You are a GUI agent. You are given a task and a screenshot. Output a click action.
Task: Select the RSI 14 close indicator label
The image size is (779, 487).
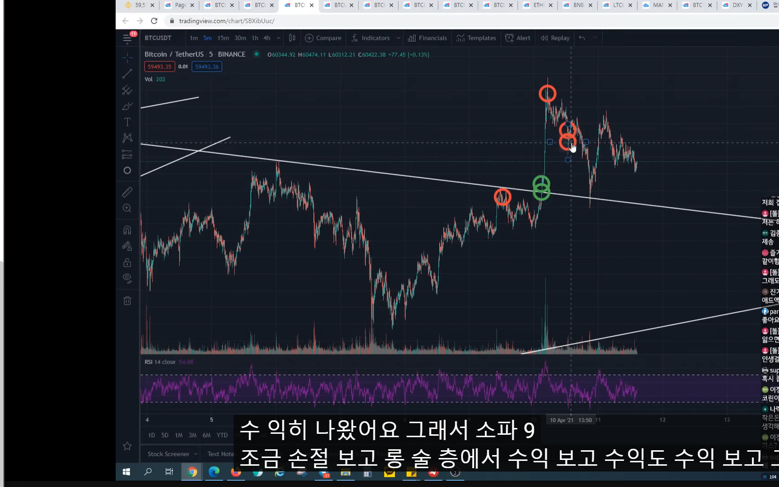click(160, 362)
